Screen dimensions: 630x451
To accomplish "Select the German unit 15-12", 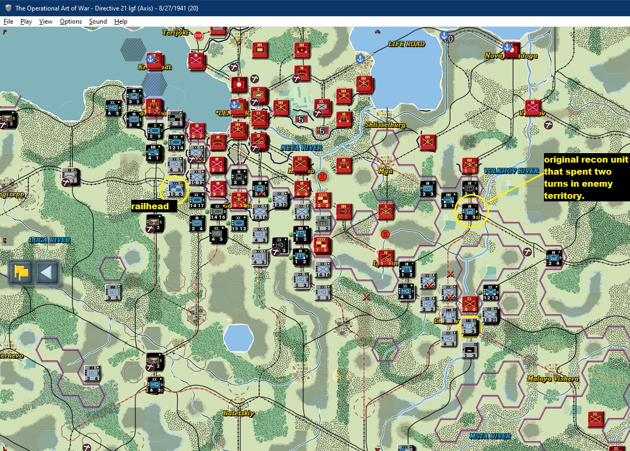I will pos(239,223).
